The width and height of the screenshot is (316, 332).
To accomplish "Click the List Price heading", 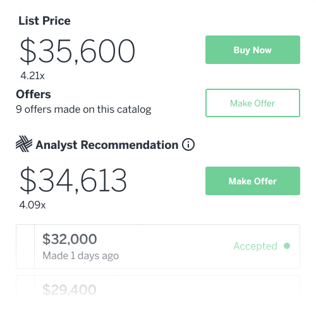I will (44, 21).
